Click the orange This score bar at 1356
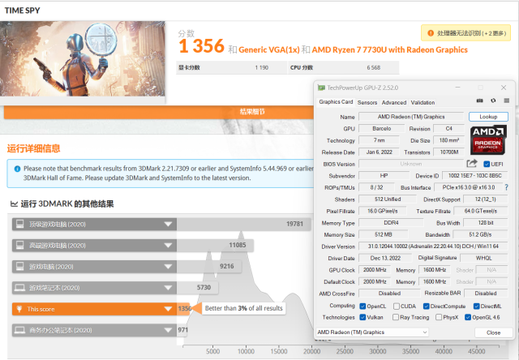519x360 pixels. (101, 309)
